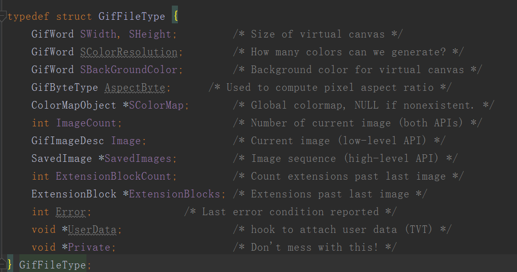The image size is (517, 272).
Task: Click the ExtensionBlocks pointer name
Action: coord(174,194)
